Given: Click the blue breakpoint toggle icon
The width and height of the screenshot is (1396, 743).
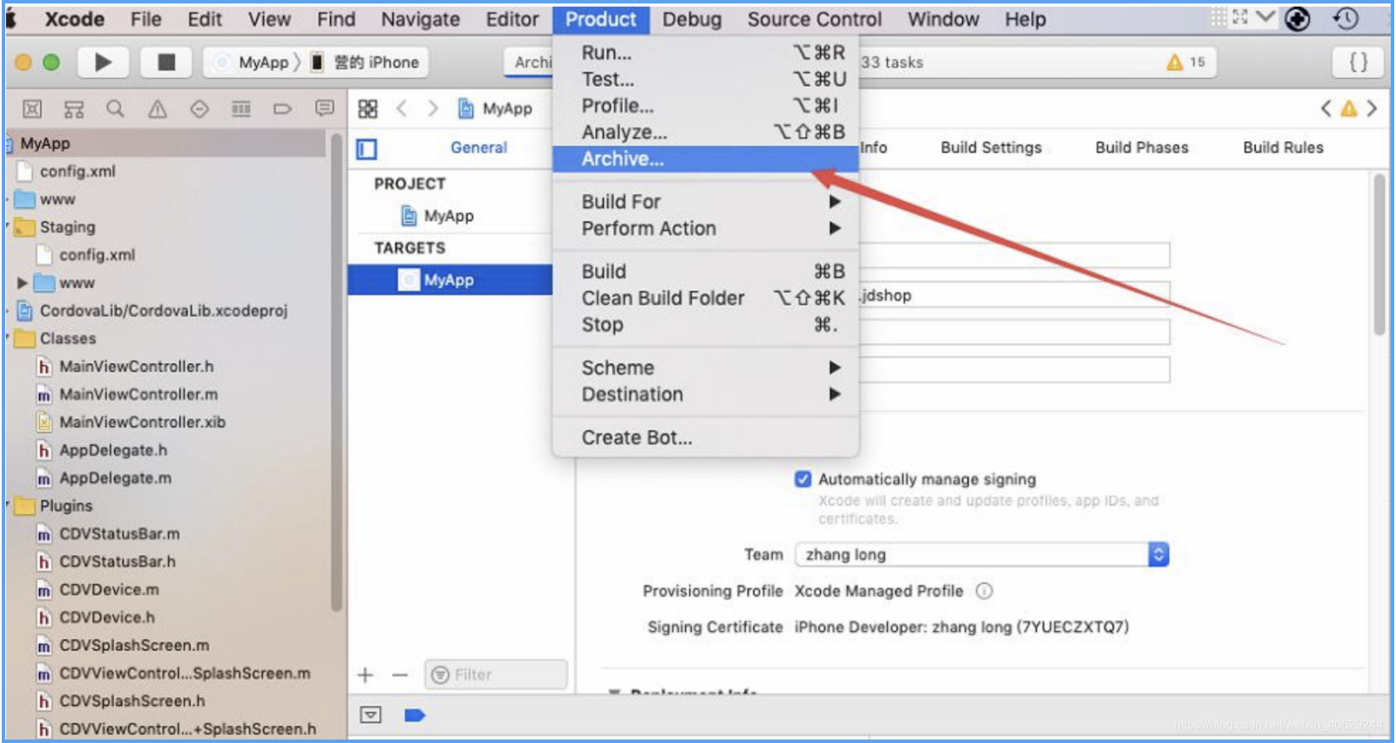Looking at the screenshot, I should point(415,715).
